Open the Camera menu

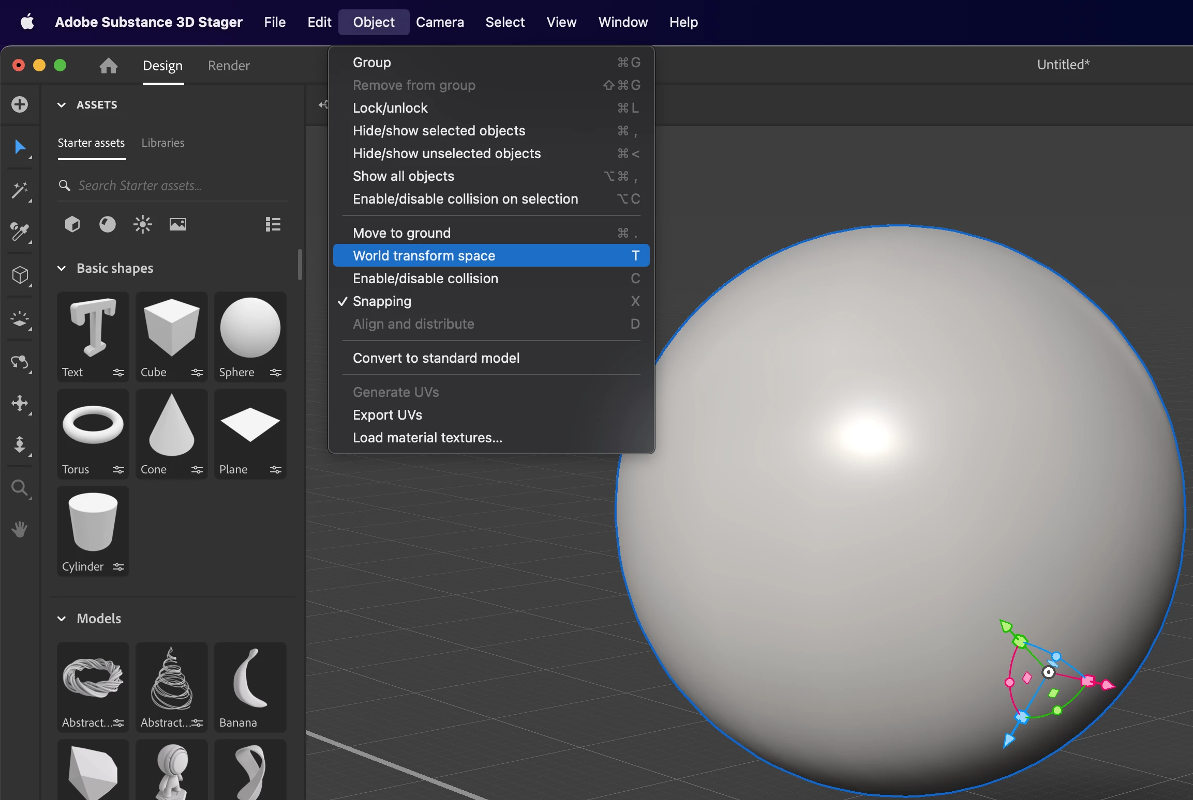pos(439,22)
